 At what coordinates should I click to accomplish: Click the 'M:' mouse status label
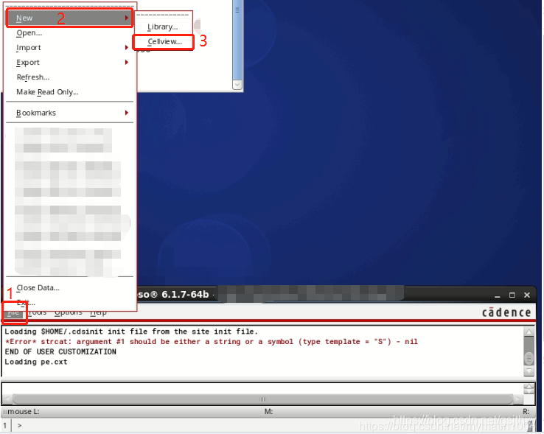(x=269, y=412)
